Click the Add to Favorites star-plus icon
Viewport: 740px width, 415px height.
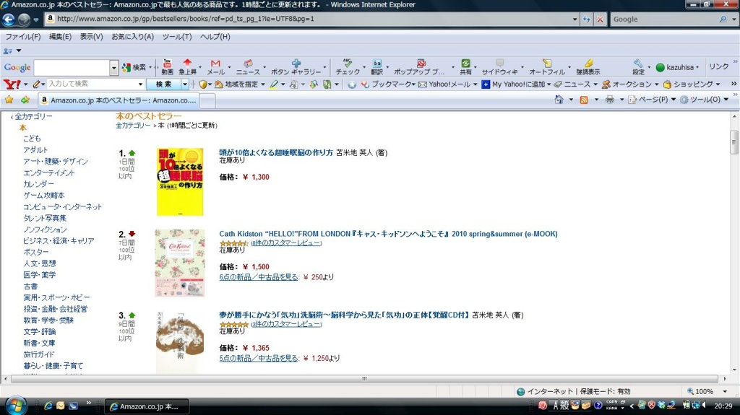(x=25, y=100)
